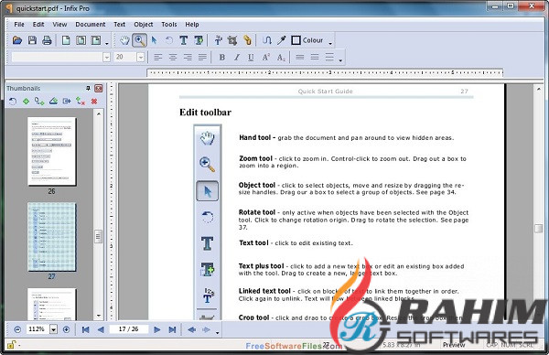Screen dimensions: 549x355
Task: Set medium line spacing
Action: 315,57
